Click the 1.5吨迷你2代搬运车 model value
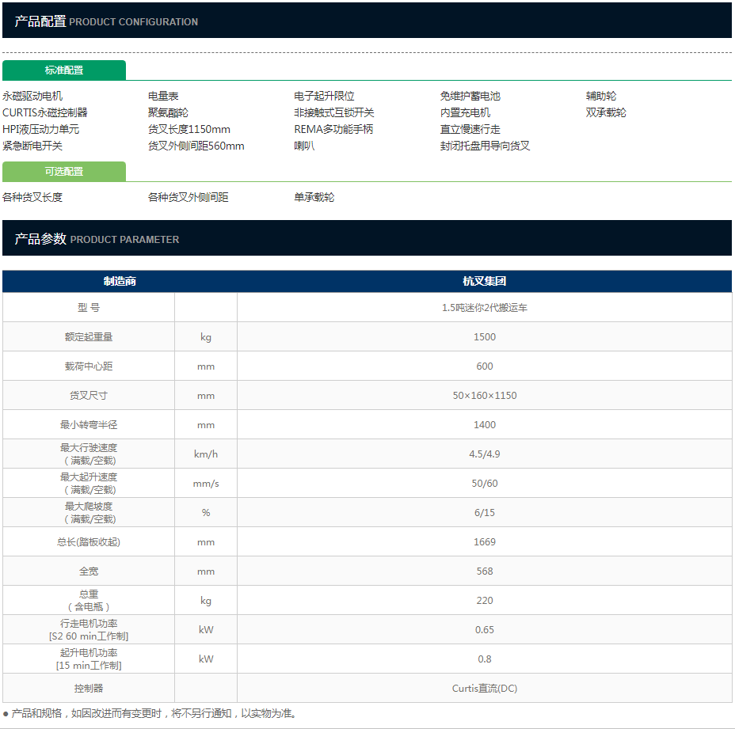The width and height of the screenshot is (735, 729). pyautogui.click(x=484, y=308)
